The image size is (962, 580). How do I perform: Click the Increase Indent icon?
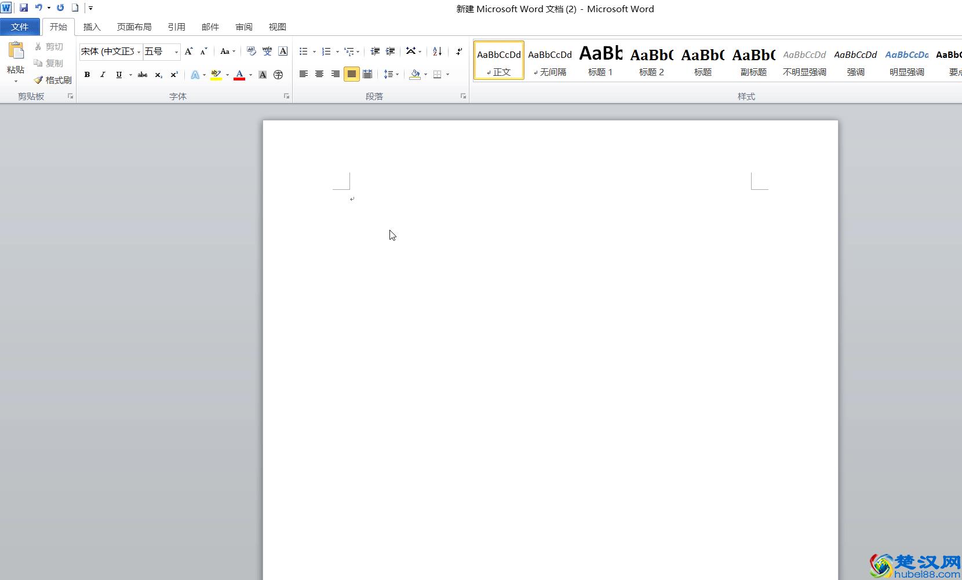click(391, 52)
